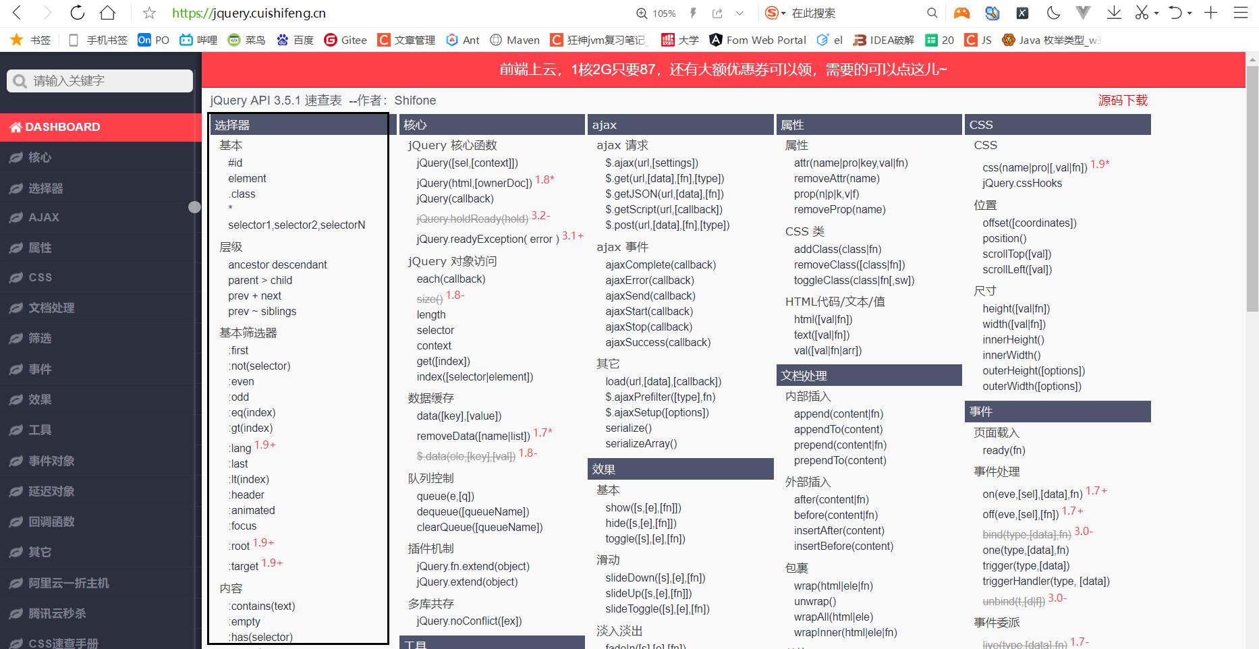Image resolution: width=1259 pixels, height=649 pixels.
Task: Open the selector1,selector2,selectorN entry
Action: tap(297, 225)
